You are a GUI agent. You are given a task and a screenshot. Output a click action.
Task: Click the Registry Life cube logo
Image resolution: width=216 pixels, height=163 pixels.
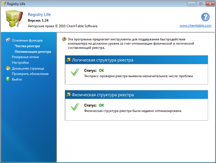point(14,18)
